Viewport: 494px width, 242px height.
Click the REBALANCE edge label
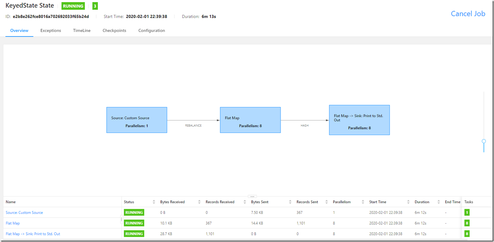193,126
